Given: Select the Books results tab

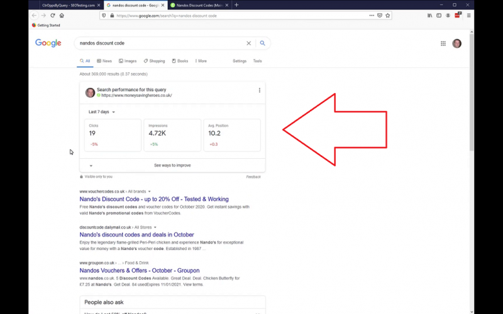Looking at the screenshot, I should coord(180,61).
